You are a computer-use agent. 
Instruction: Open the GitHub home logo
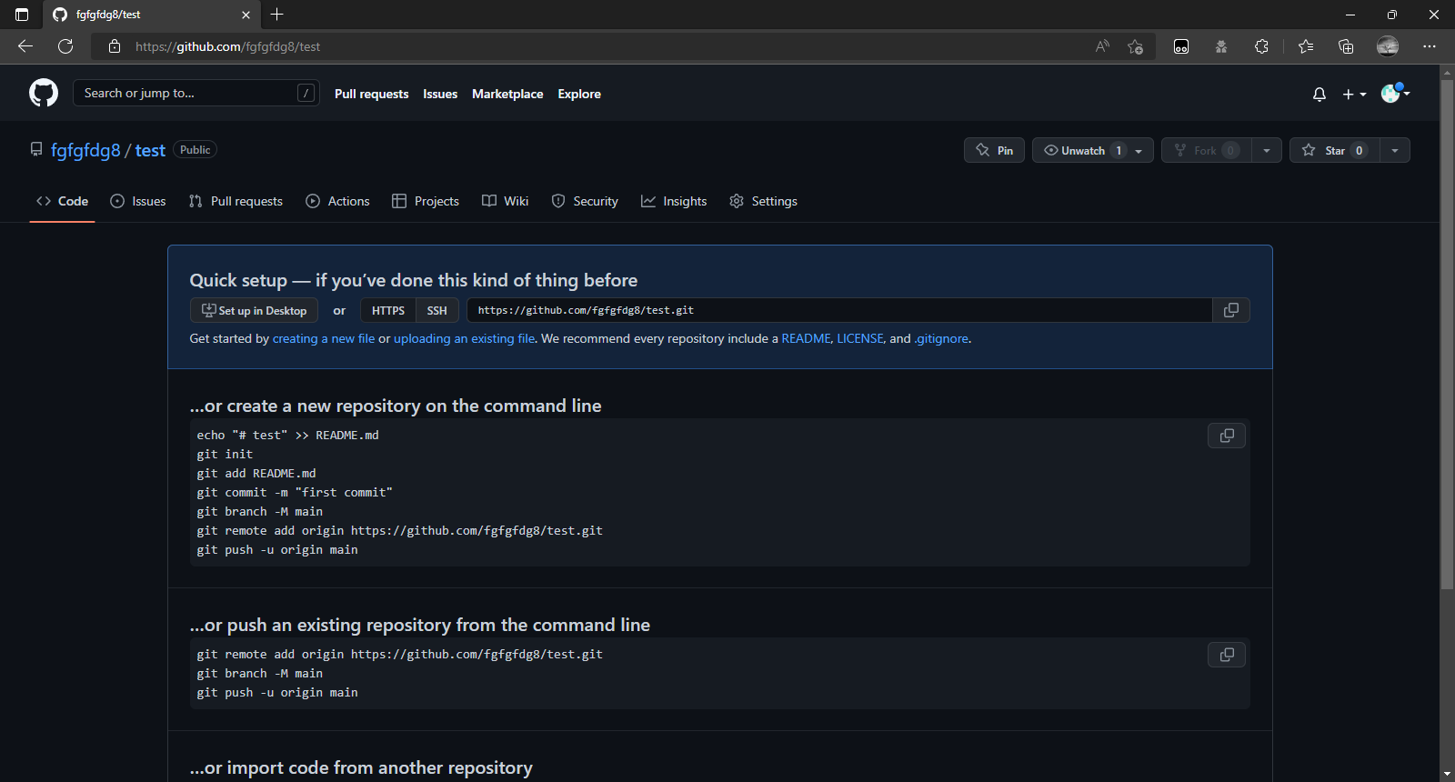[44, 93]
